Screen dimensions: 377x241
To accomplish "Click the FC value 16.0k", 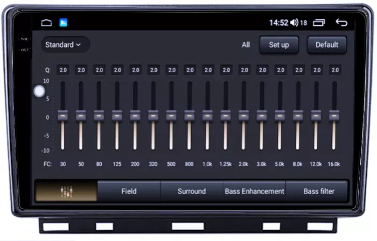I will [x=334, y=164].
